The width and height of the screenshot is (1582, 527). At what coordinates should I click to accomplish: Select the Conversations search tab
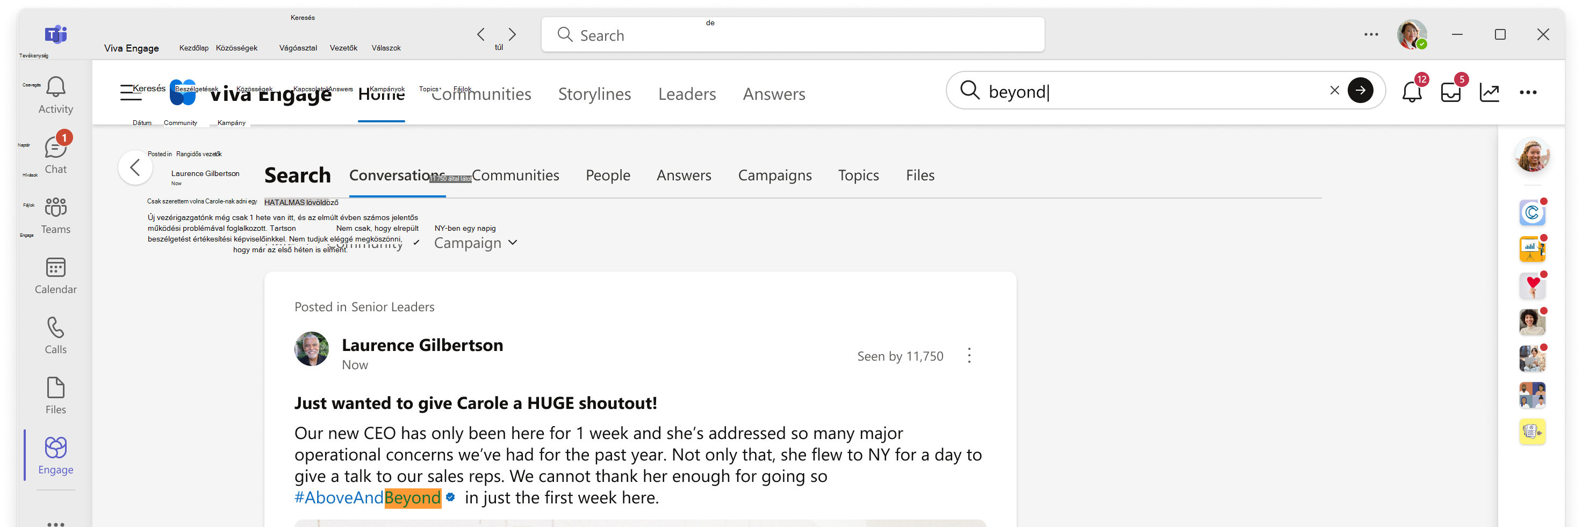[397, 175]
